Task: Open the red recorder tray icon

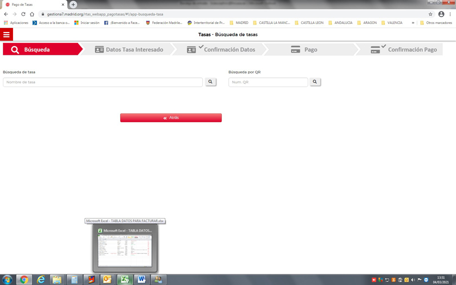Action: 374,280
